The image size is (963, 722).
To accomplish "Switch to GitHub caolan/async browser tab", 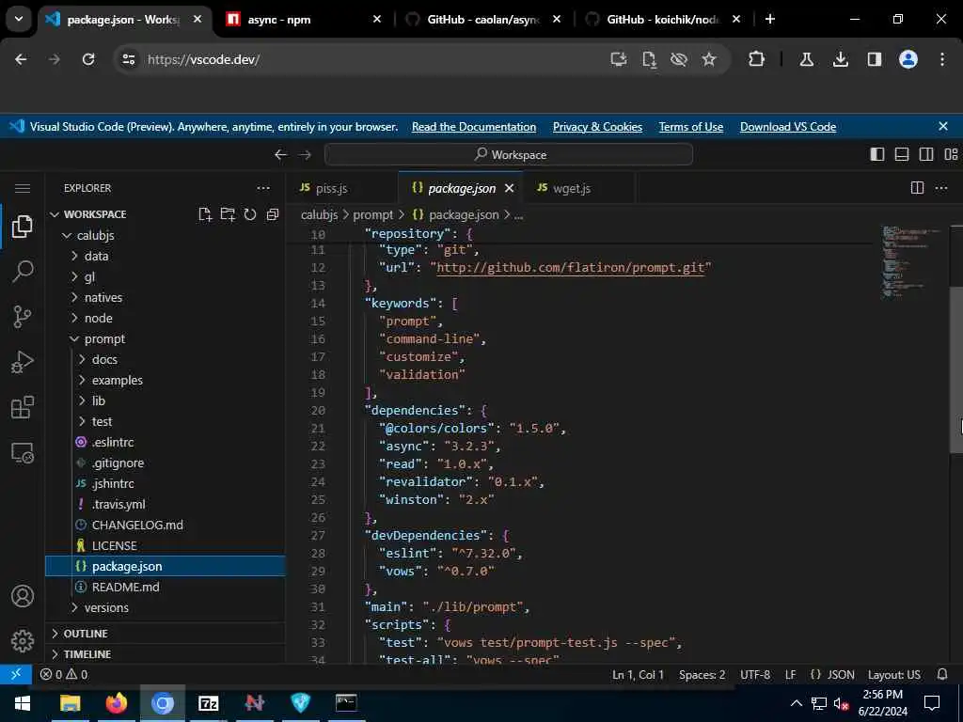I will click(482, 20).
